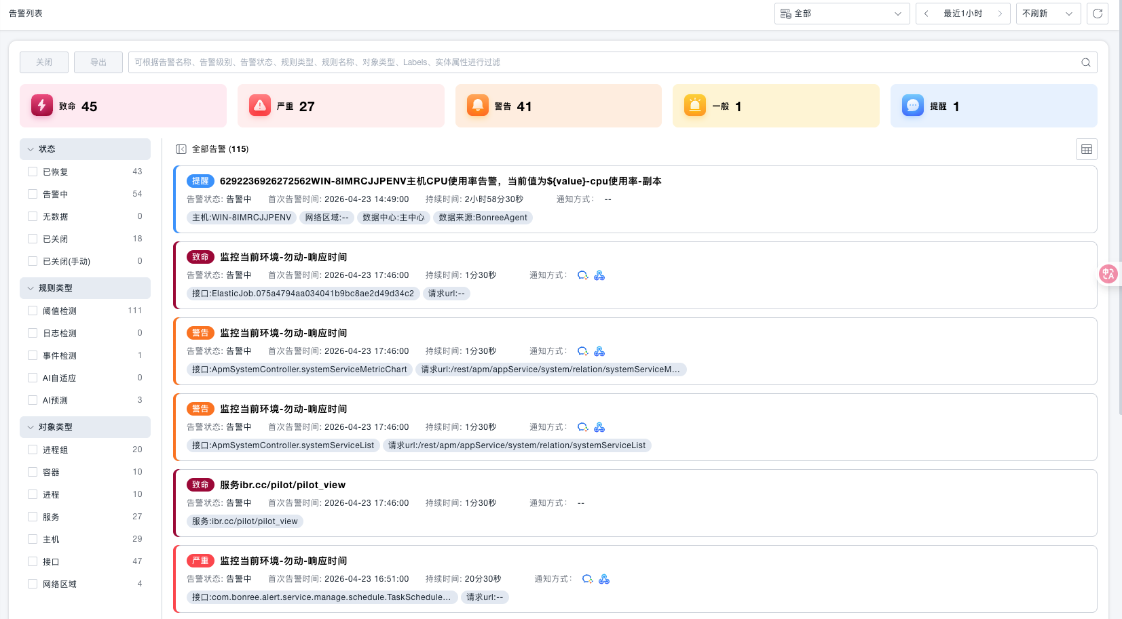Collapse the 规则类型 filter section
Viewport: 1122px width, 619px height.
point(85,288)
